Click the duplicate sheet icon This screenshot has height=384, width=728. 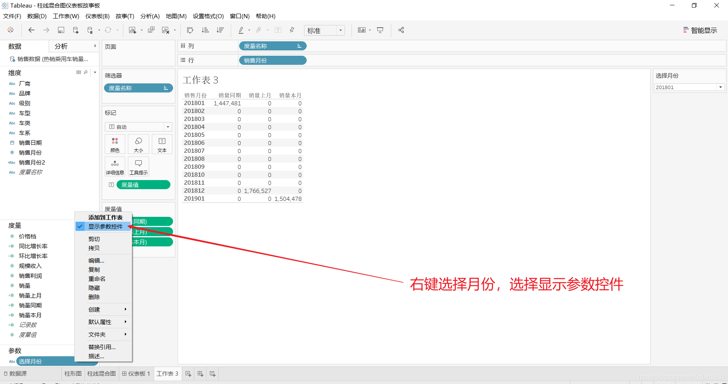point(151,30)
